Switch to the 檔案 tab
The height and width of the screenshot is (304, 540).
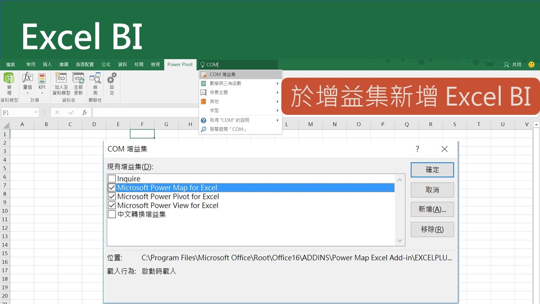coord(11,65)
